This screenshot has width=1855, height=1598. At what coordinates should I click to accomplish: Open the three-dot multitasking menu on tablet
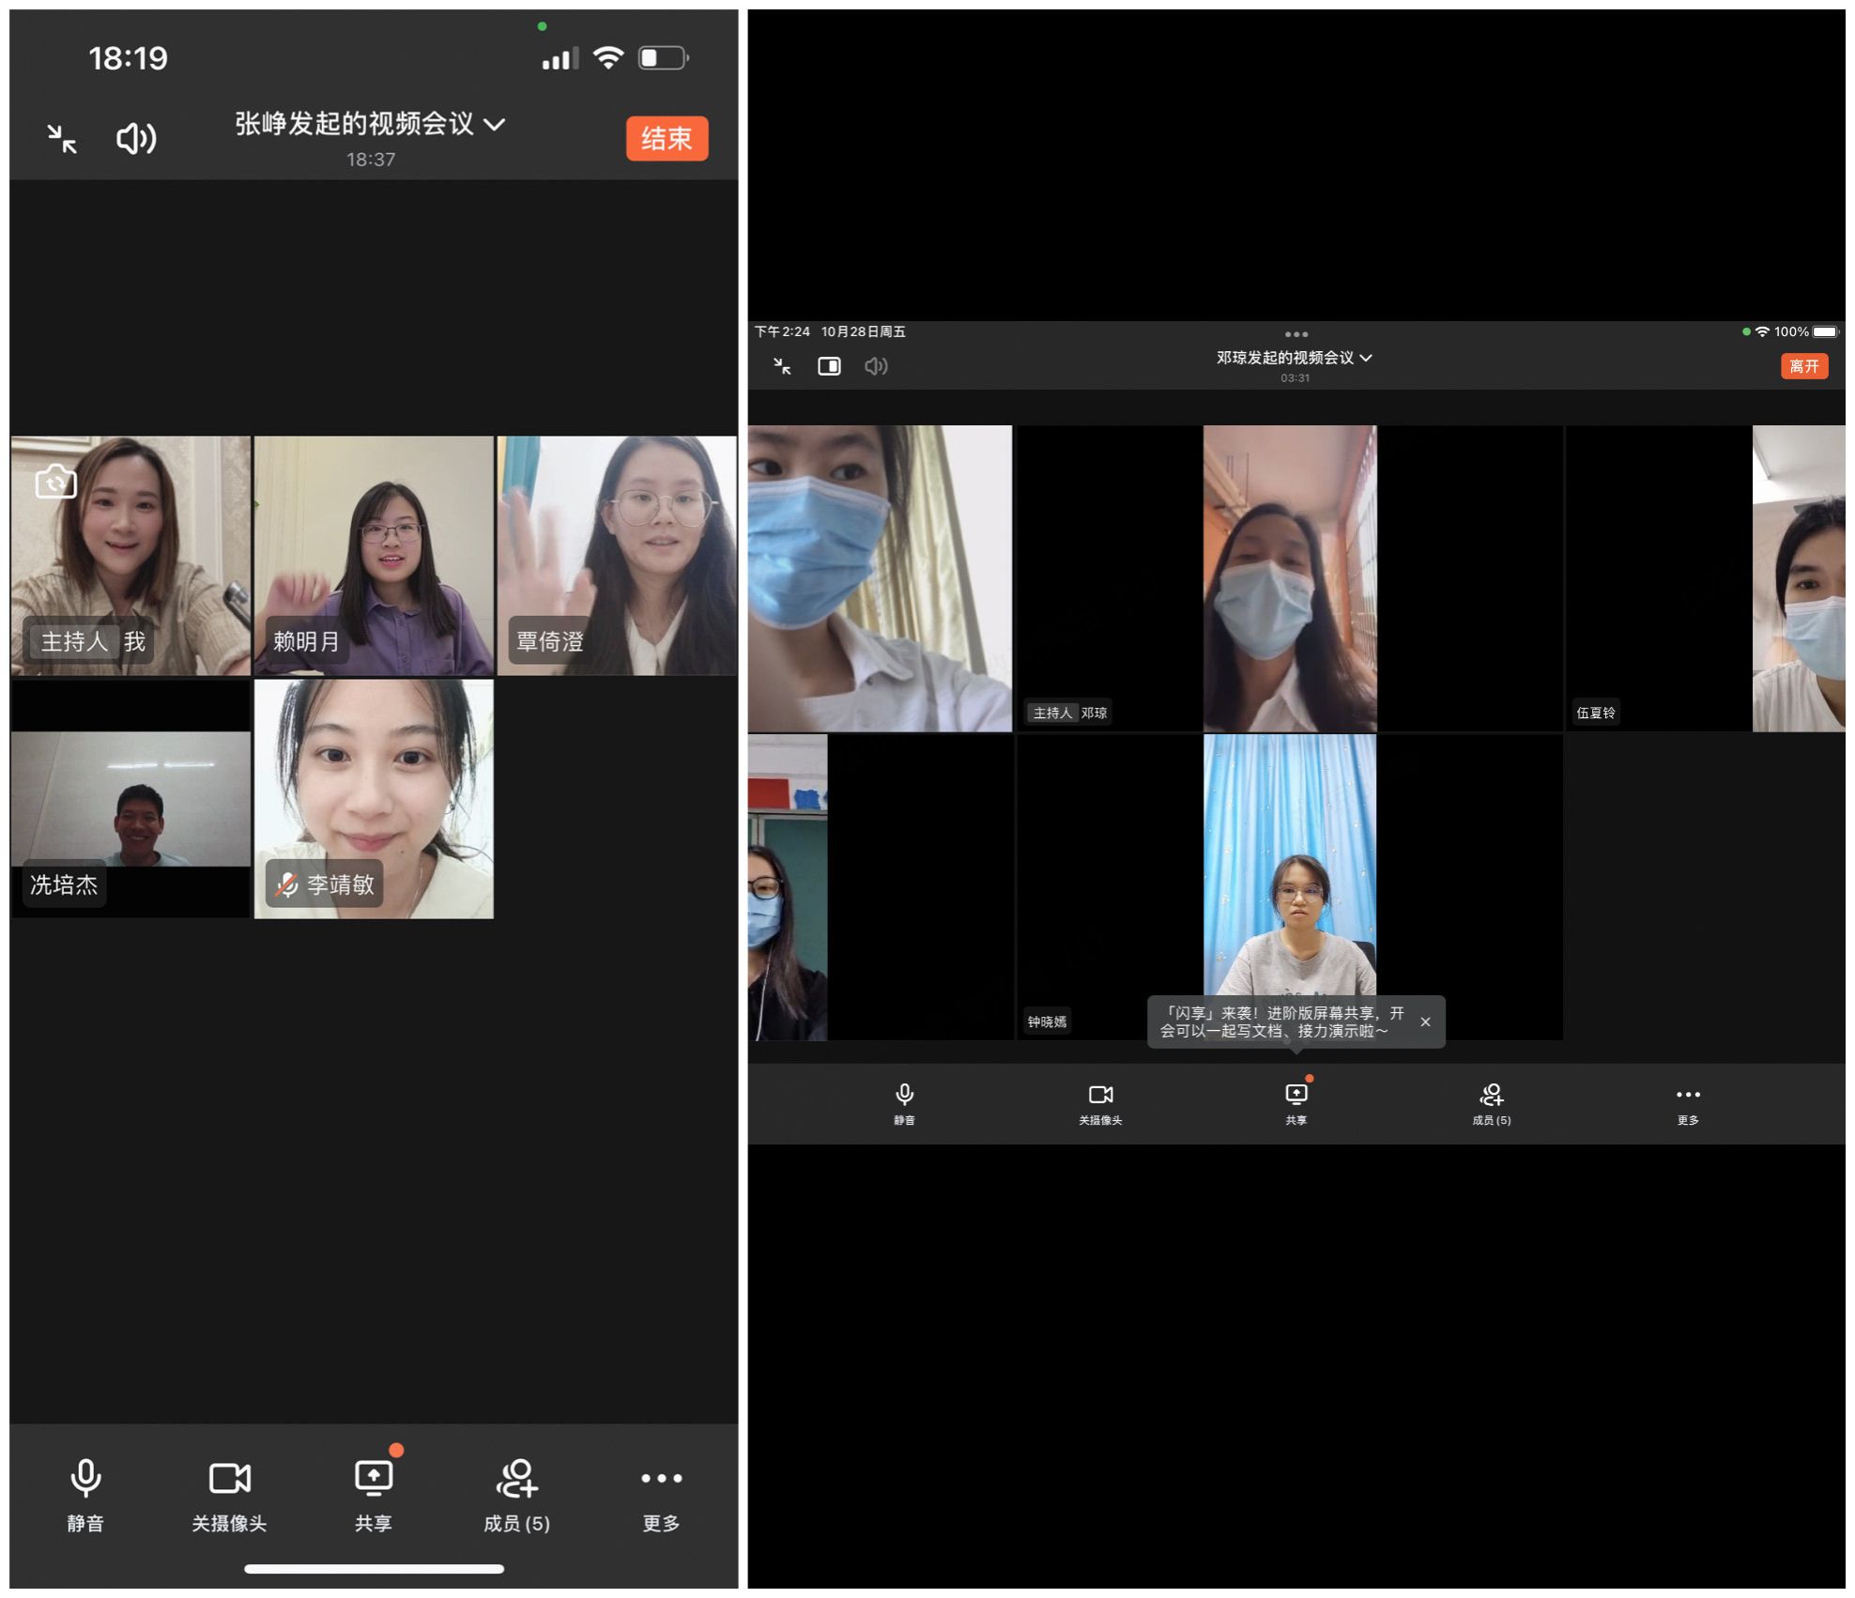coord(1296,334)
